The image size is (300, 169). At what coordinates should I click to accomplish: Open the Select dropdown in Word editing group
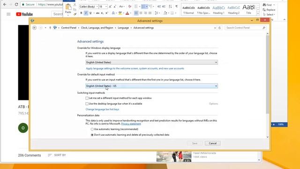coord(269,15)
